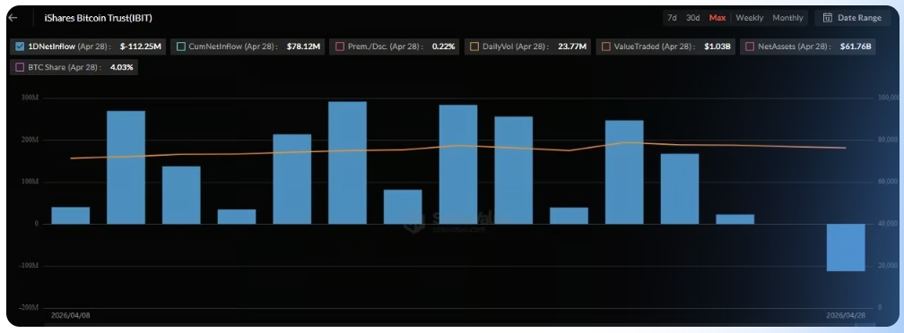The height and width of the screenshot is (333, 904).
Task: Uncheck the 1DNetInflow checkbox
Action: pyautogui.click(x=20, y=47)
